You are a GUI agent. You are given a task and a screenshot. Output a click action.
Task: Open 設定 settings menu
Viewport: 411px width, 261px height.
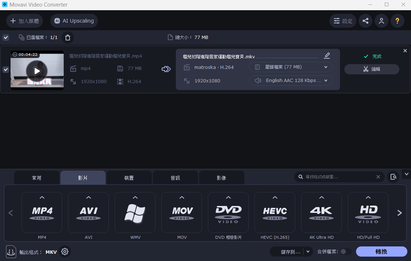pos(343,21)
